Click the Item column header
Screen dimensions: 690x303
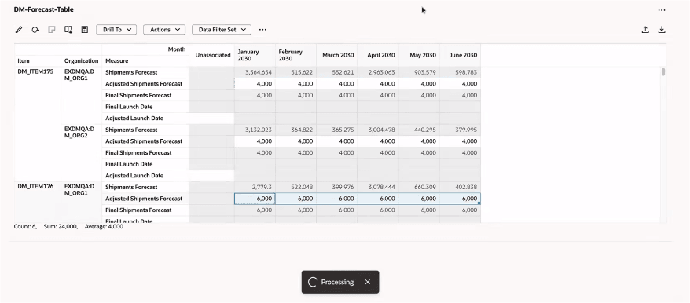38,60
